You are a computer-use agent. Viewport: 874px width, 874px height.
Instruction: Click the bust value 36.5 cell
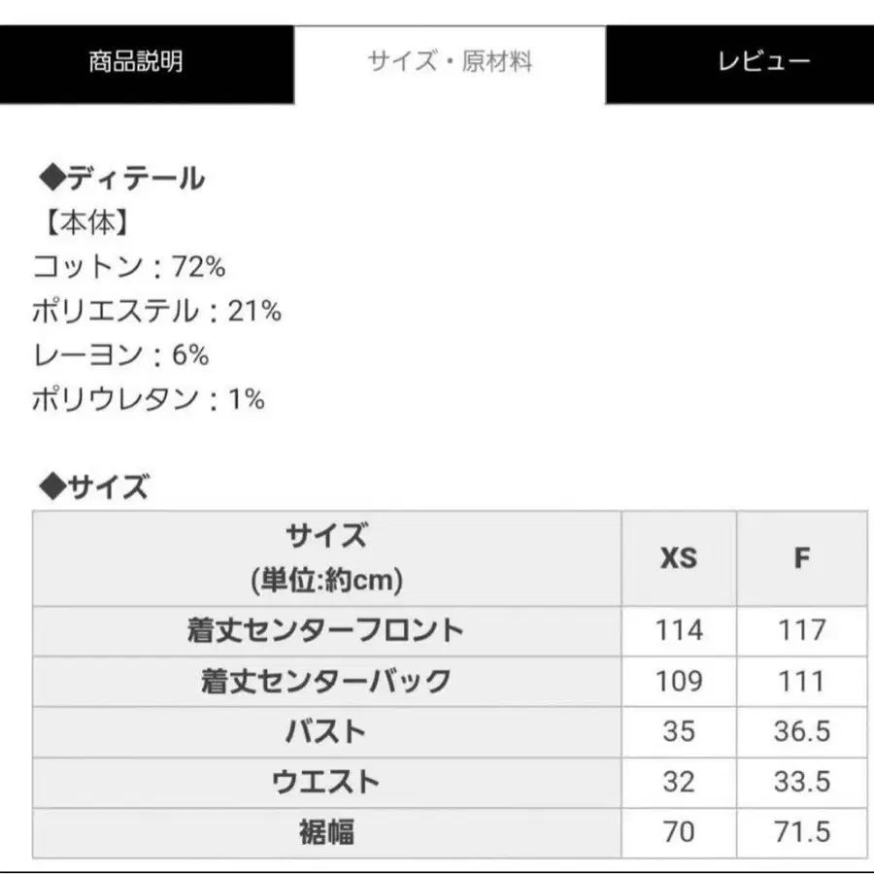[802, 732]
